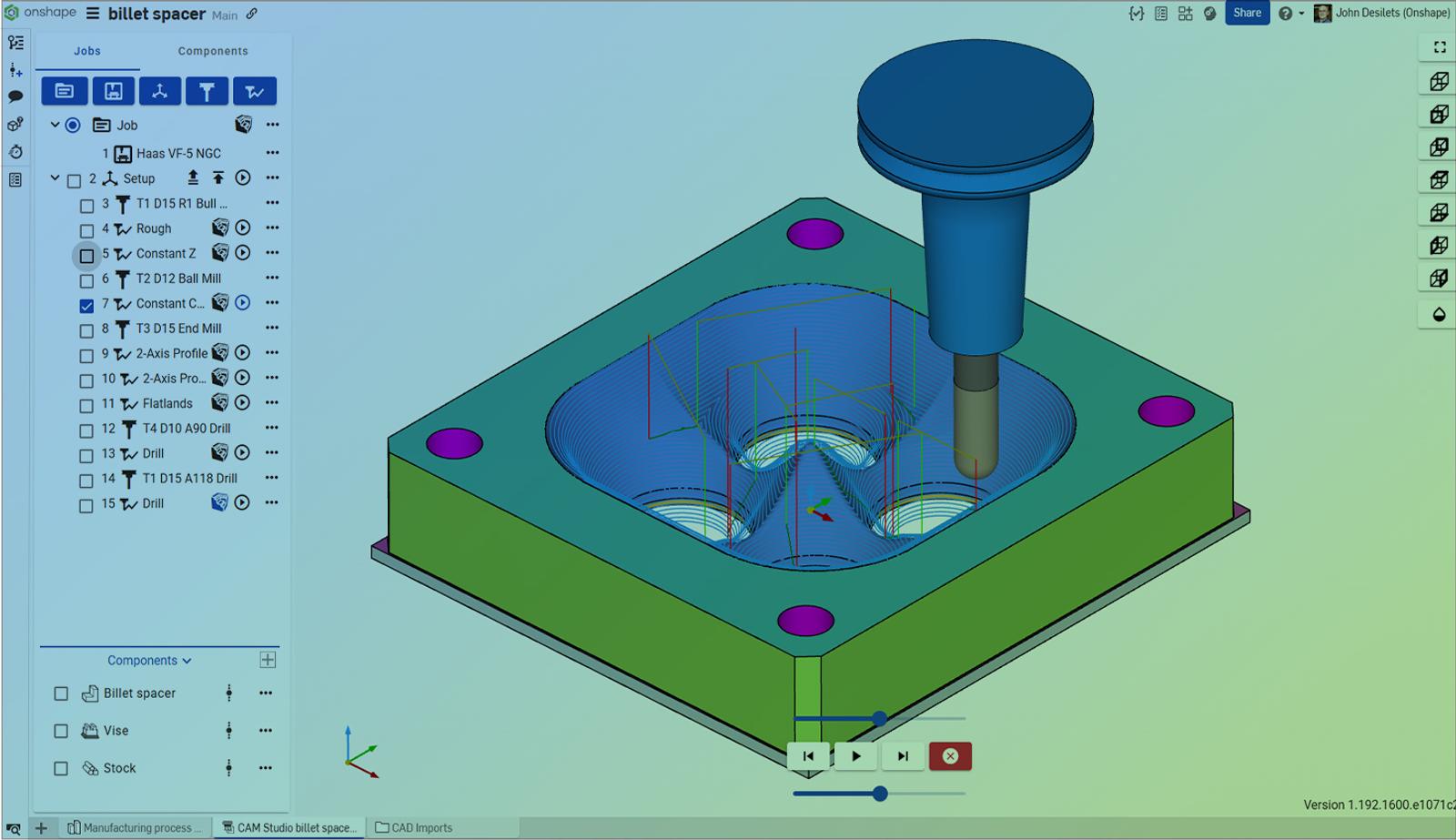This screenshot has height=840, width=1456.
Task: Collapse the Job tree node
Action: tap(55, 125)
